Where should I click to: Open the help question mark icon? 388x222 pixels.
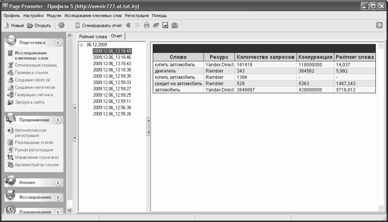click(379, 25)
